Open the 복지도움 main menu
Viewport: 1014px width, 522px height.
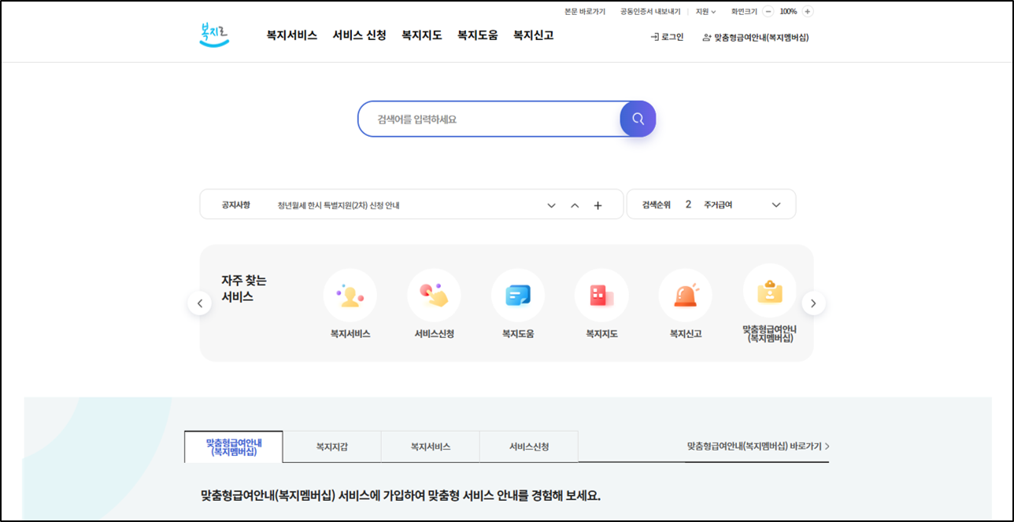478,35
